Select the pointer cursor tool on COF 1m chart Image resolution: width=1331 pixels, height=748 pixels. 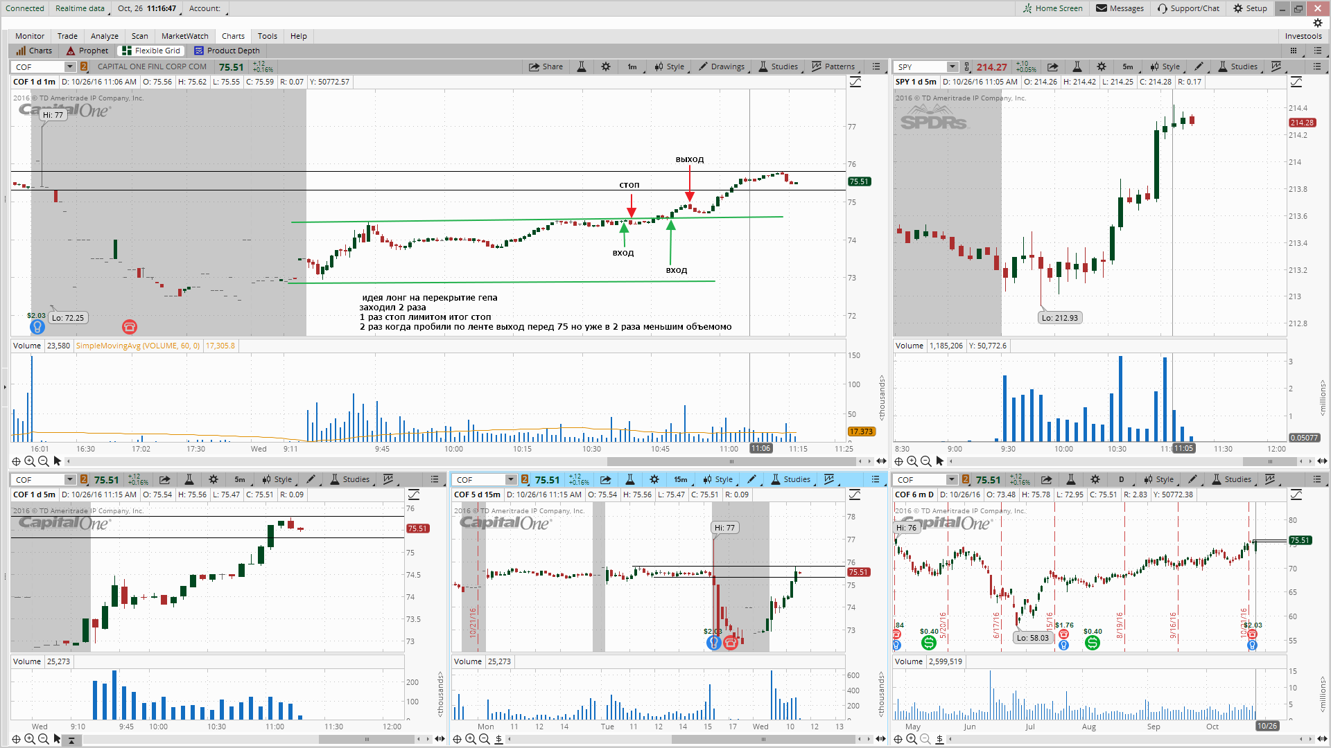58,461
